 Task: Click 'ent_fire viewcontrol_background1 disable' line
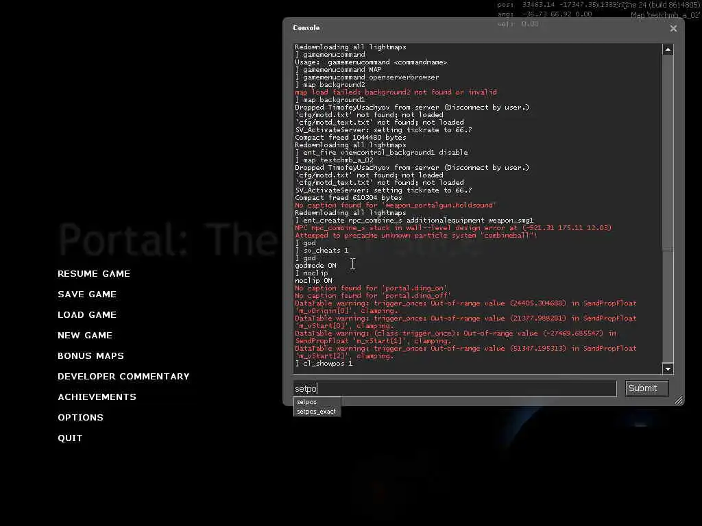pyautogui.click(x=381, y=153)
